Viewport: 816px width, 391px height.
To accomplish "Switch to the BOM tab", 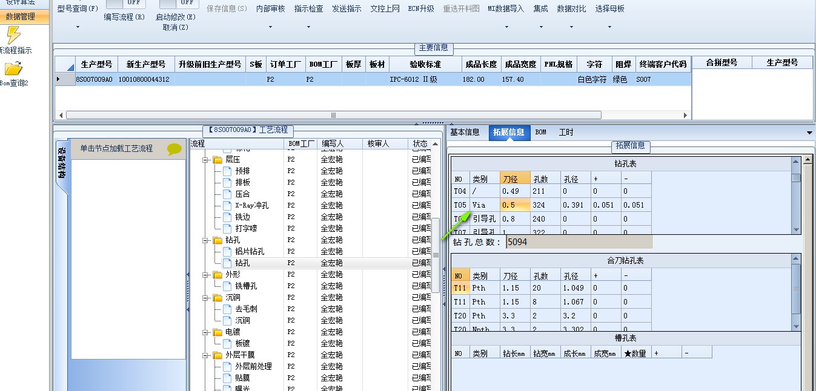I will tap(540, 133).
